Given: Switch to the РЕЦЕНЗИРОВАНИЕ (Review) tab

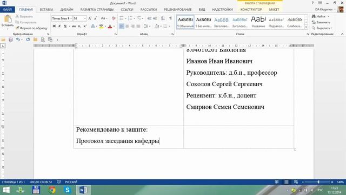Looking at the screenshot, I should 178,10.
